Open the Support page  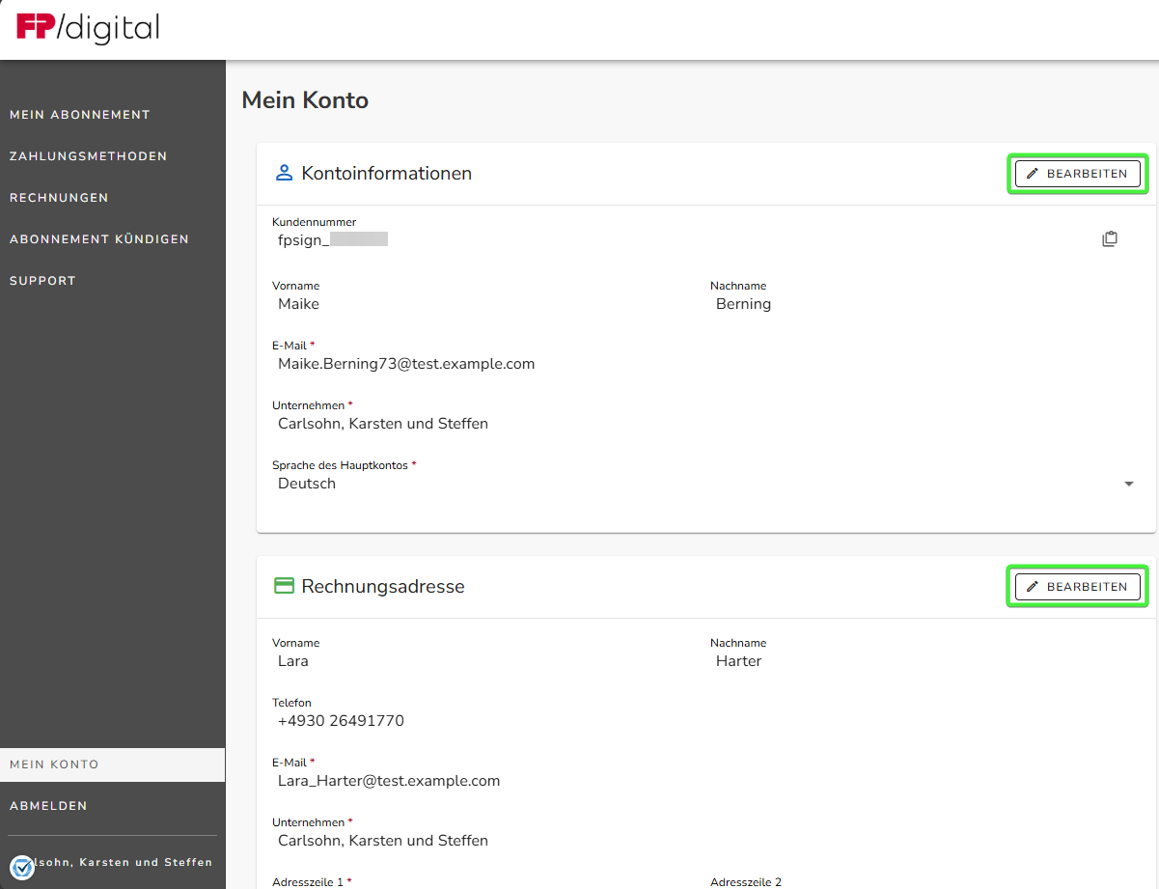(42, 281)
